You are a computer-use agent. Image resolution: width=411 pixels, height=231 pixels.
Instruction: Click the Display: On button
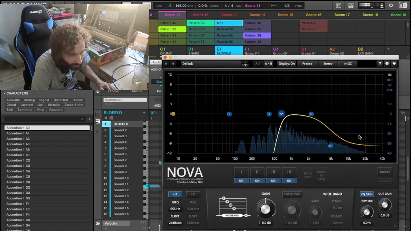click(x=287, y=64)
